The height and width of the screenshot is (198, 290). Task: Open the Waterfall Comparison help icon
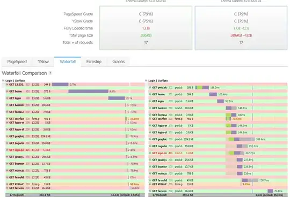50,73
